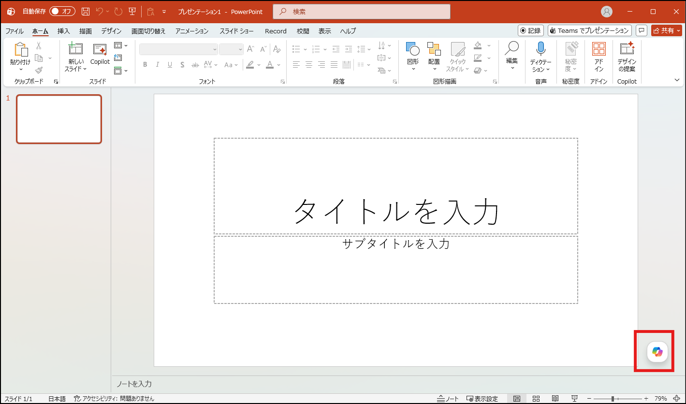Click the タイトルを入力 title placeholder
The image size is (686, 404).
tap(396, 186)
